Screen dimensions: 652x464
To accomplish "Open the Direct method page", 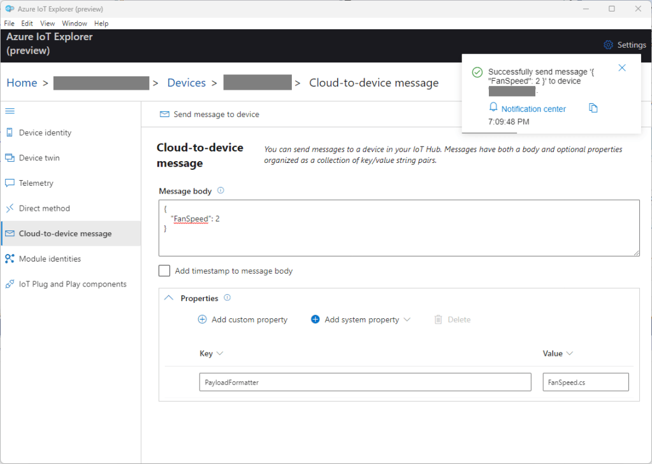I will pyautogui.click(x=44, y=208).
